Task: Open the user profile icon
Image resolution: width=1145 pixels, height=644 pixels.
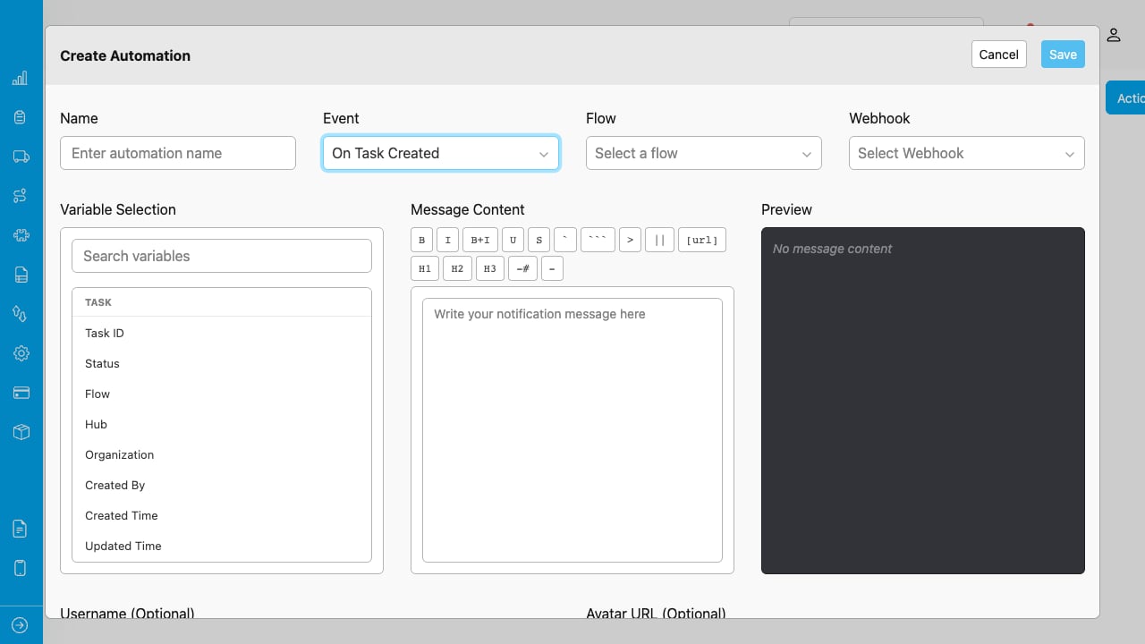Action: coord(1114,35)
